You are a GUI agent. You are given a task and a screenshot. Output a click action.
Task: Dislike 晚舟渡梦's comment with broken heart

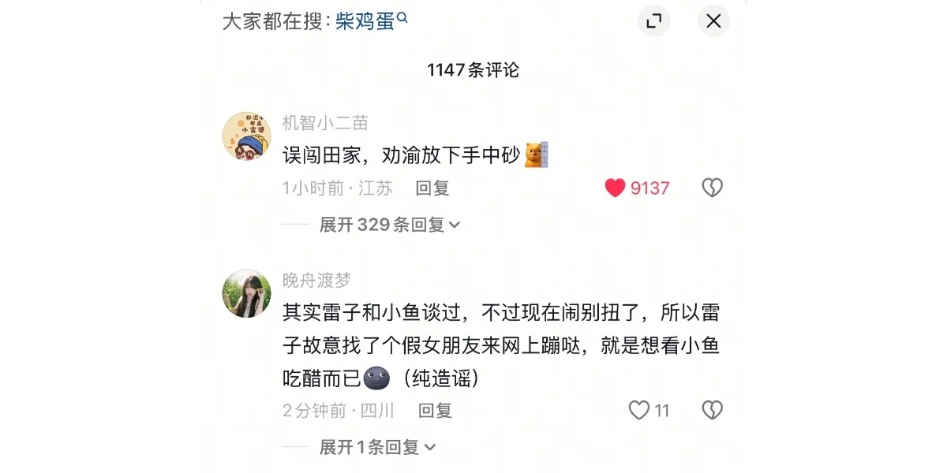point(712,410)
